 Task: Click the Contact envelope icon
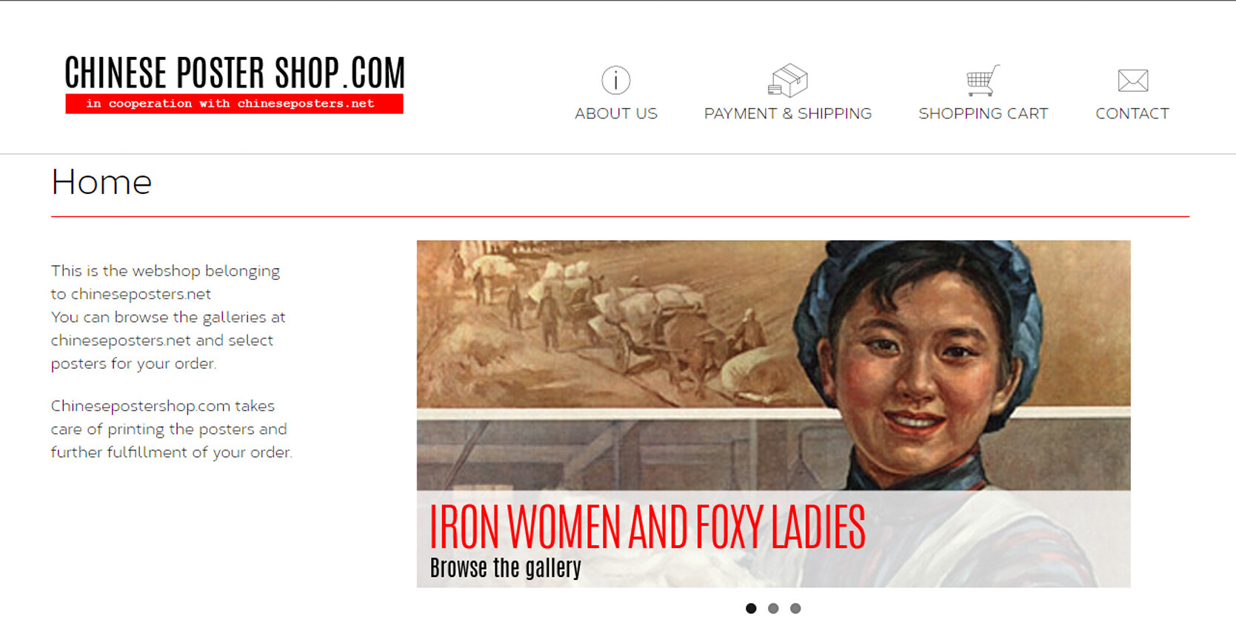[x=1132, y=80]
